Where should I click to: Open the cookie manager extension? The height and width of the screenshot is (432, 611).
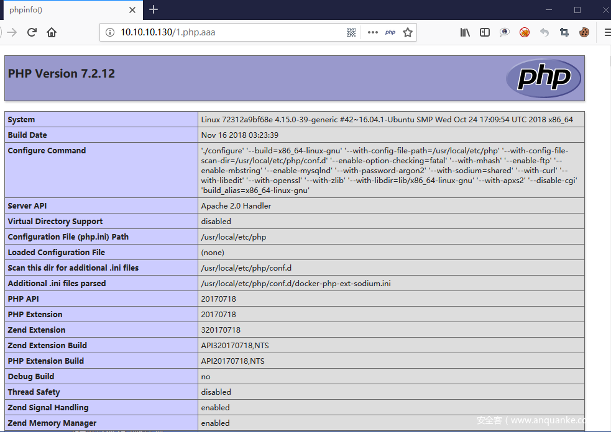[x=584, y=32]
